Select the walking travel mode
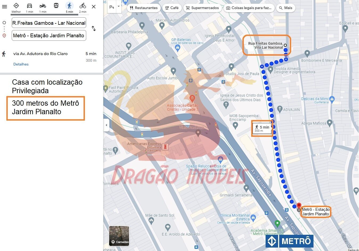The image size is (359, 251). coord(69,6)
